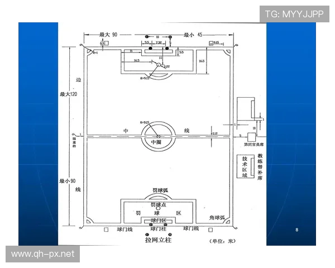Click the bottom penalty spot circle
Image resolution: width=335 pixels, height=268 pixels.
click(158, 208)
